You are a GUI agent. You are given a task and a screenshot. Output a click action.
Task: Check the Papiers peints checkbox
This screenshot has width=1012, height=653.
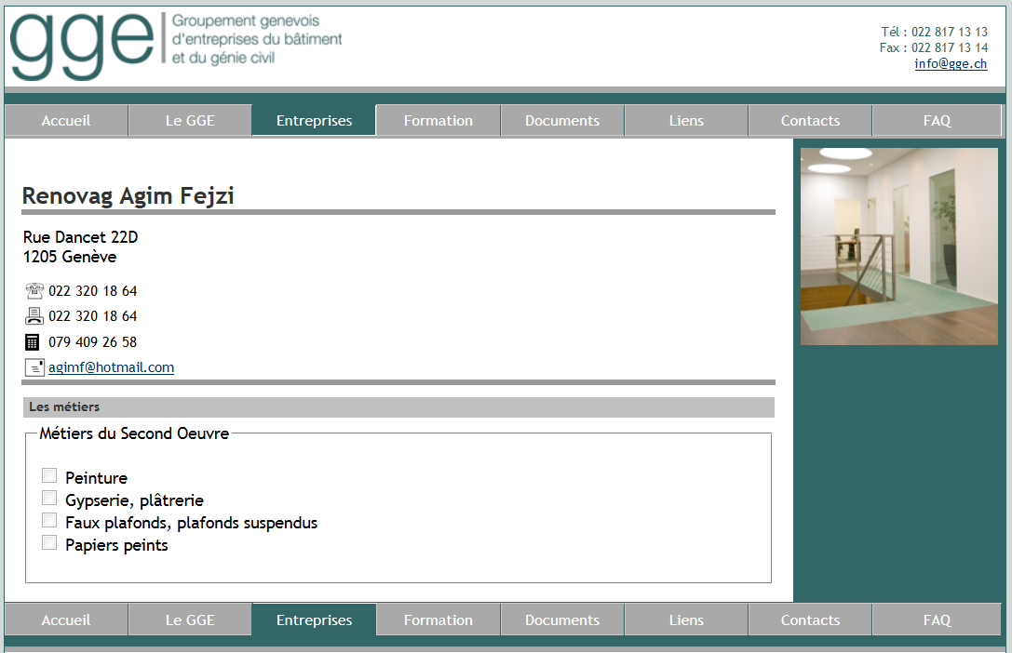49,543
